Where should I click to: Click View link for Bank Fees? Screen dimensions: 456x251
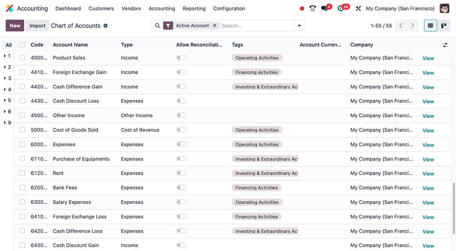(x=428, y=188)
